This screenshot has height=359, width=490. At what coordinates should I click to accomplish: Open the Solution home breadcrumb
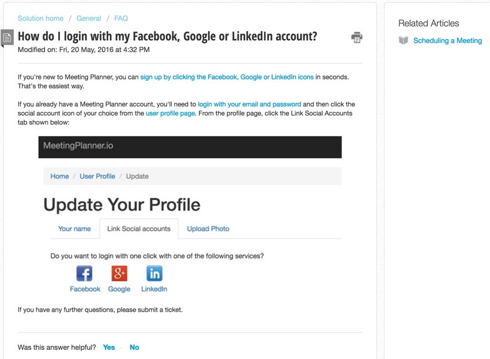click(40, 18)
